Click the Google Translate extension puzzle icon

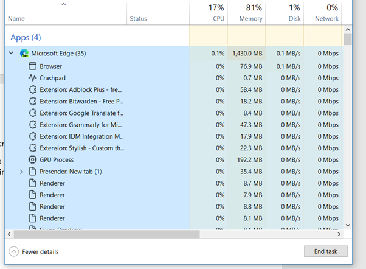[x=32, y=113]
